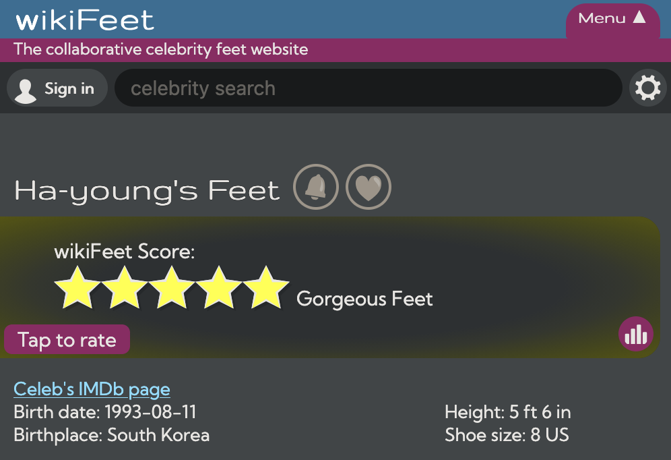Open the Celeb's IMDb page link

[x=92, y=389]
